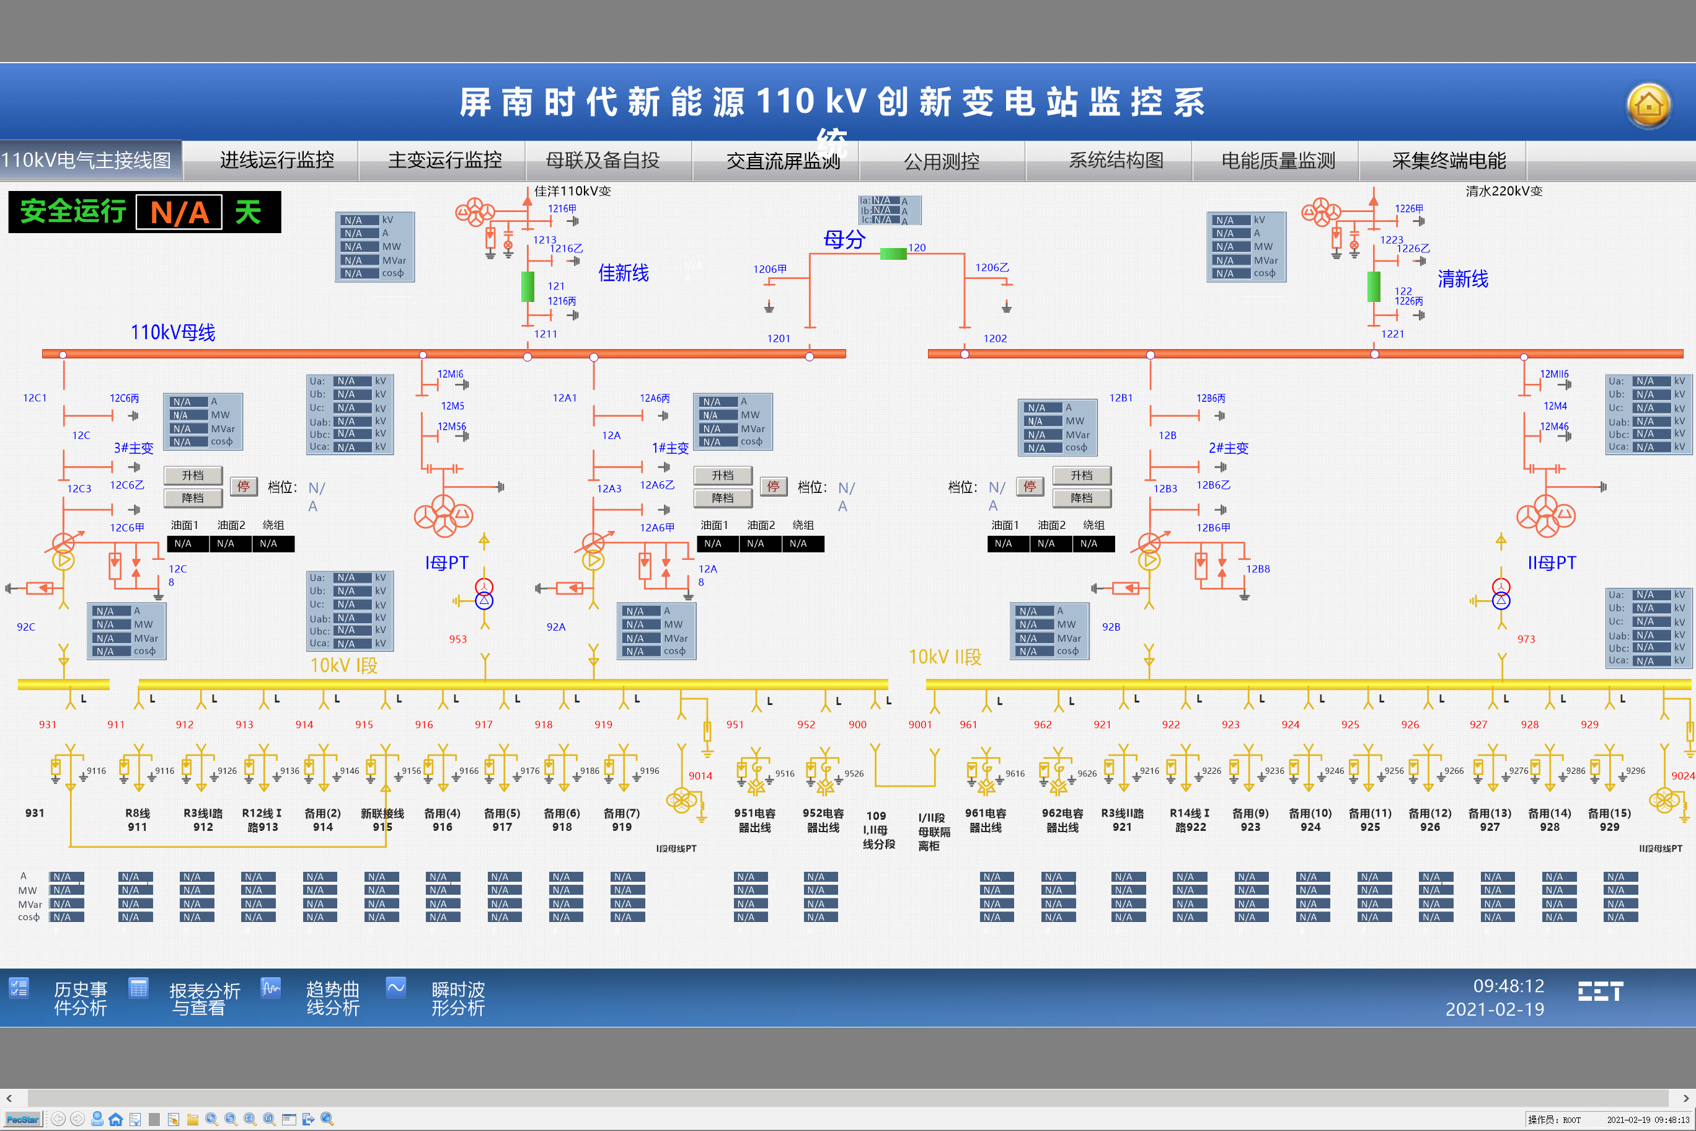The height and width of the screenshot is (1131, 1696).
Task: Zoom out with the minus magnifier toolbar icon
Action: tap(231, 1119)
